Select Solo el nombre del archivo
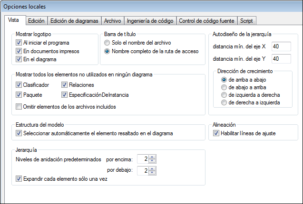 [x=107, y=43]
